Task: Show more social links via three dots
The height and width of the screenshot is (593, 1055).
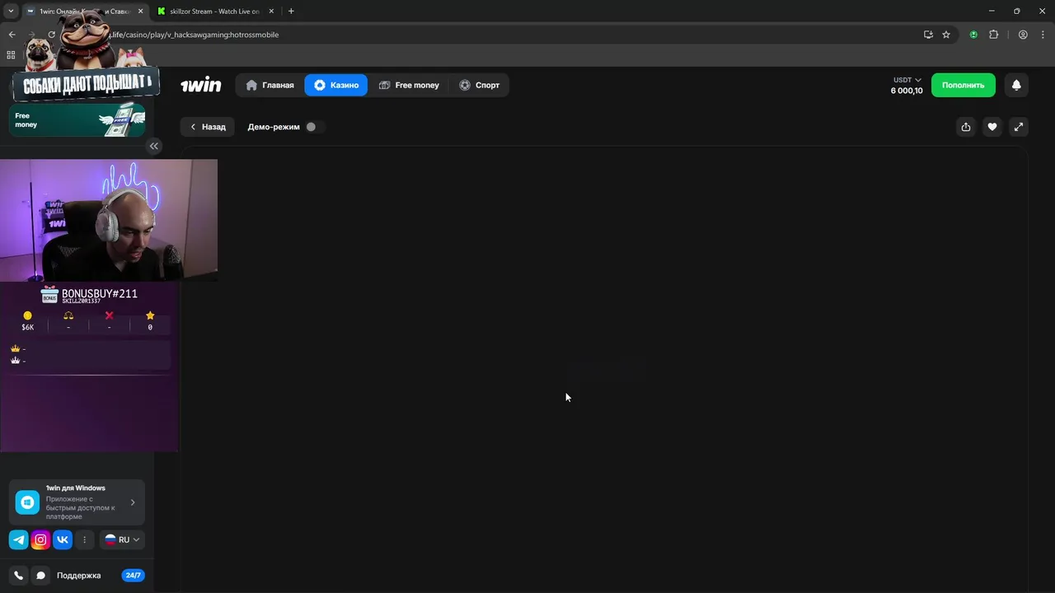Action: 84,540
